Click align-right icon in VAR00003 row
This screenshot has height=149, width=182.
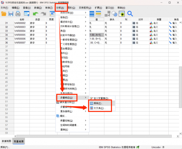[x=134, y=27]
